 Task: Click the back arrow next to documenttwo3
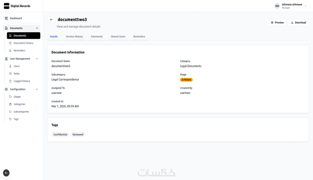tap(51, 20)
